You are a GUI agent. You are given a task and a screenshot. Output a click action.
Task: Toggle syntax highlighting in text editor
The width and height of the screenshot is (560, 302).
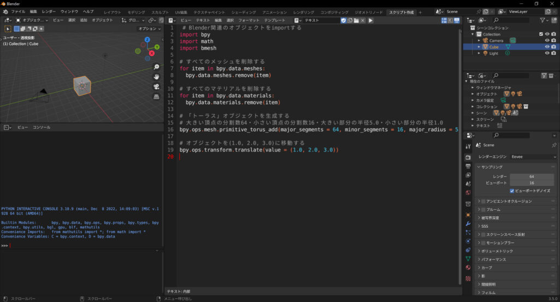(x=457, y=20)
